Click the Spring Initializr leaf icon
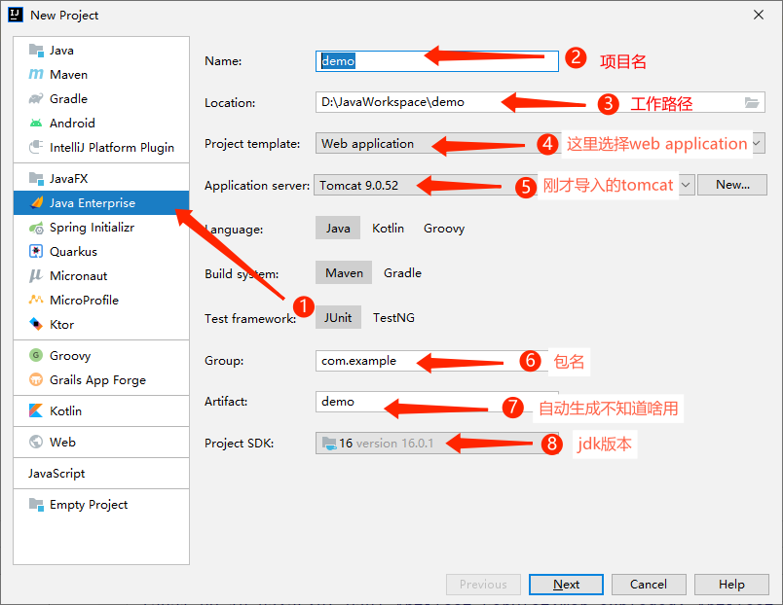The height and width of the screenshot is (605, 783). pos(36,228)
